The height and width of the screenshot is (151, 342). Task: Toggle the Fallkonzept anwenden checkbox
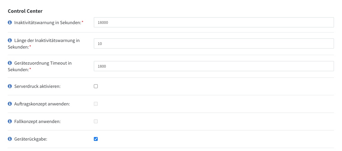[96, 121]
